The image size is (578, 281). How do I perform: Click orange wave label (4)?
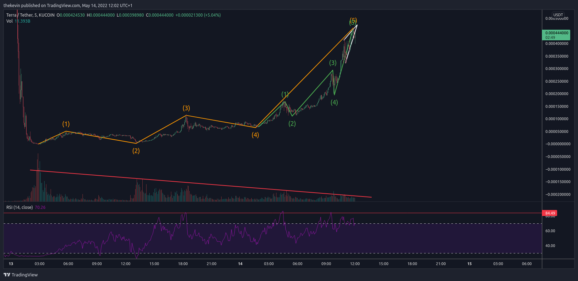tap(255, 135)
